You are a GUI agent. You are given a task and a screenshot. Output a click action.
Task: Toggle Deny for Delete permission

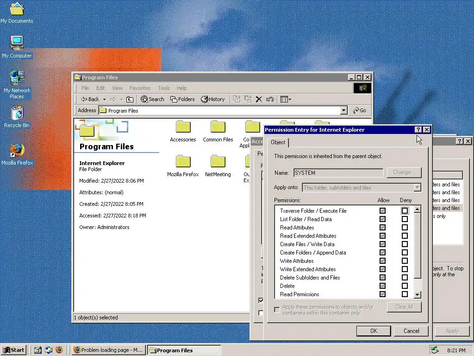405,286
